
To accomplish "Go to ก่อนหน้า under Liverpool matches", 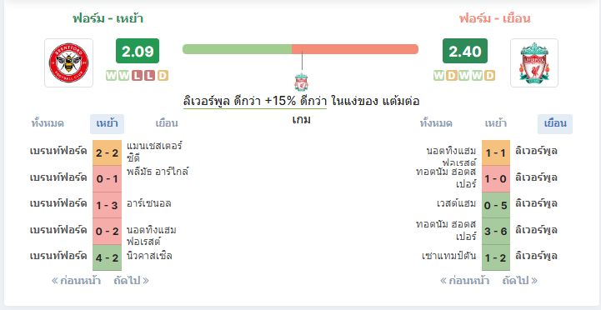I will 464,281.
